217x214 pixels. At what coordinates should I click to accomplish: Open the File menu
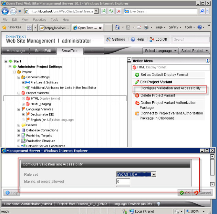click(5, 20)
